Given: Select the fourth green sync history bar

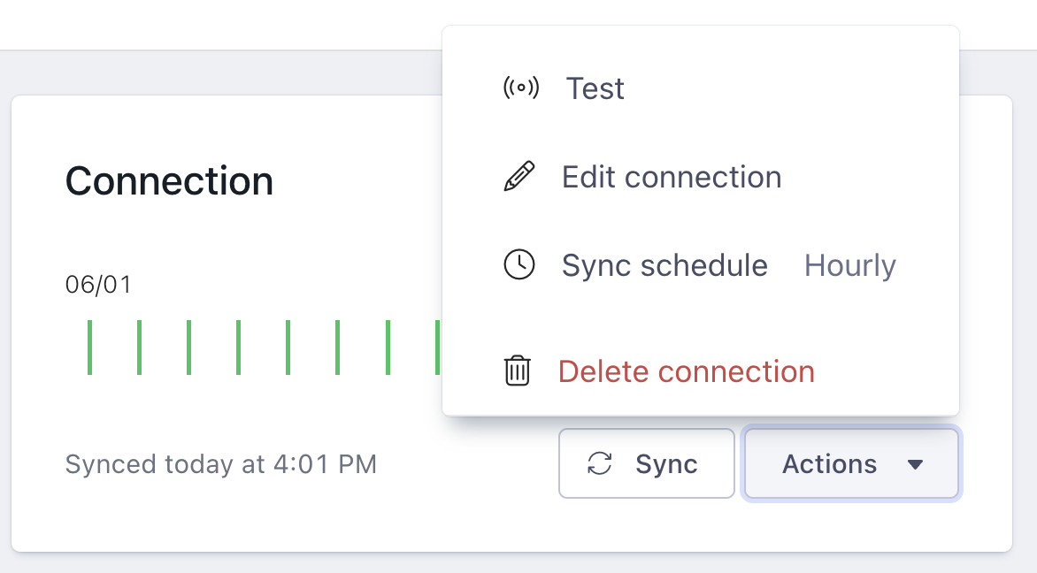Looking at the screenshot, I should coord(238,348).
